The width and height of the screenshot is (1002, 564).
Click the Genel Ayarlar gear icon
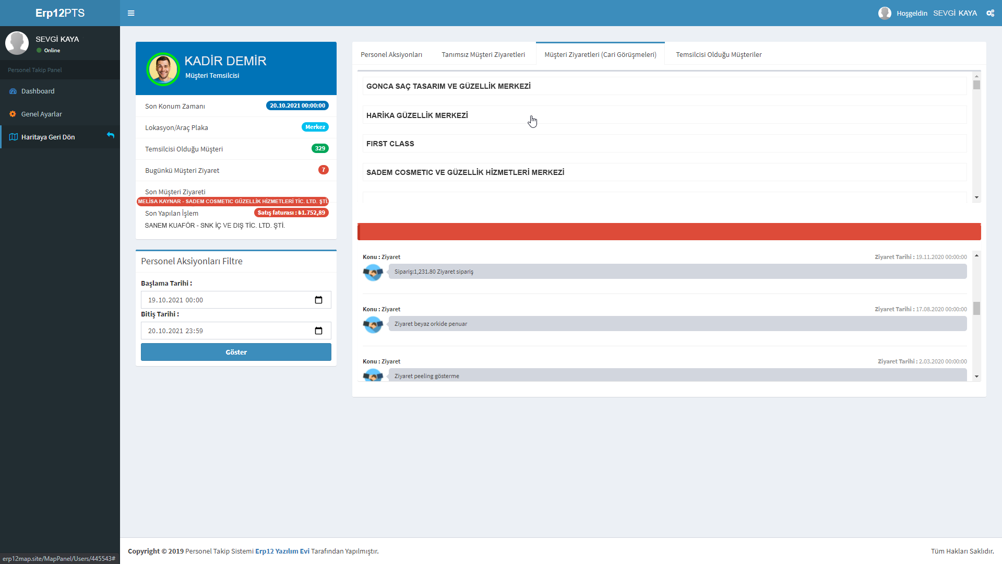point(13,114)
